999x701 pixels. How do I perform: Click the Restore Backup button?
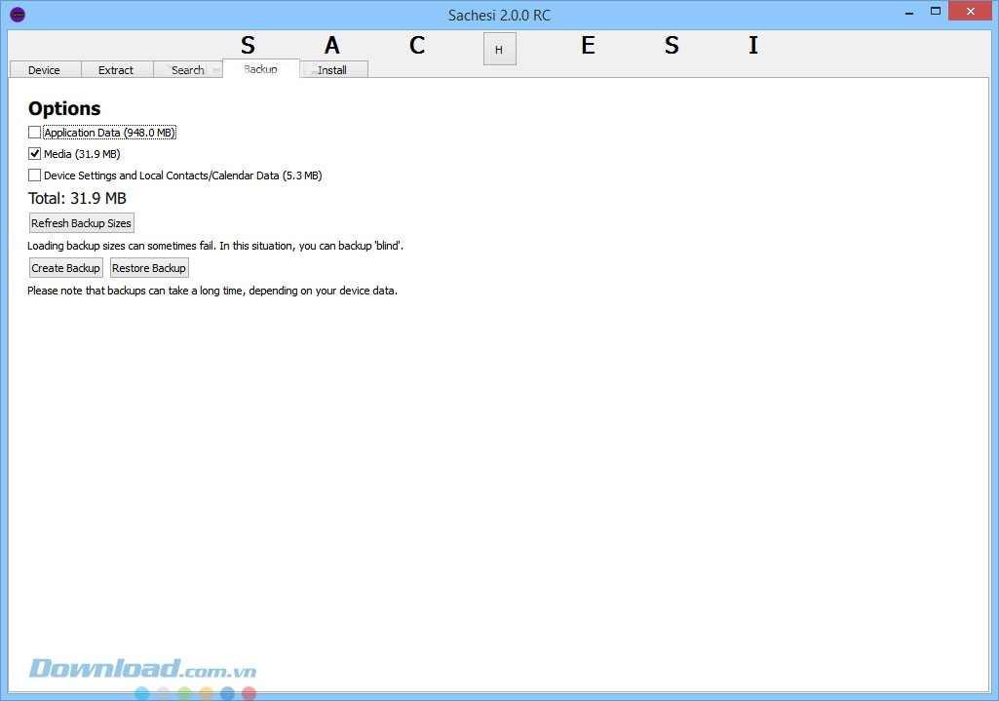pyautogui.click(x=149, y=268)
